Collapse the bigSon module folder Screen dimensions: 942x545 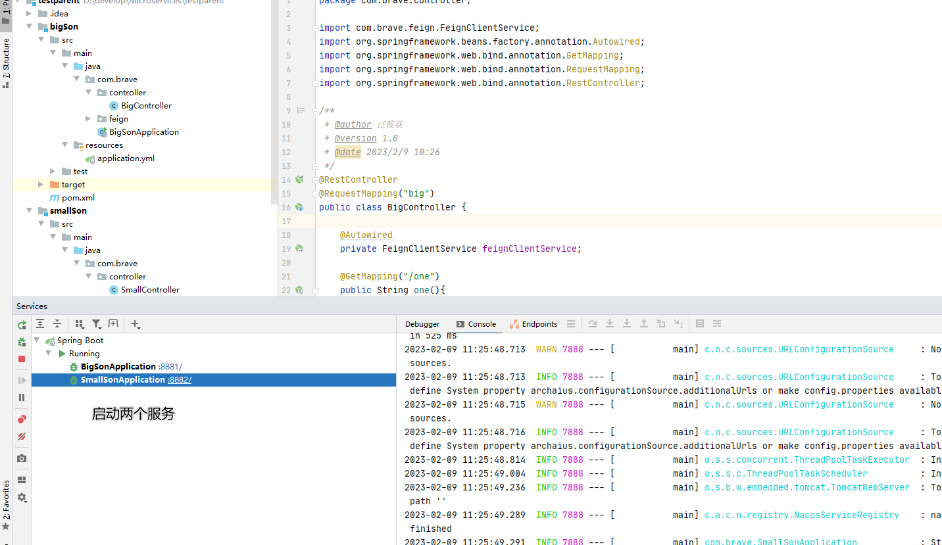click(x=30, y=27)
